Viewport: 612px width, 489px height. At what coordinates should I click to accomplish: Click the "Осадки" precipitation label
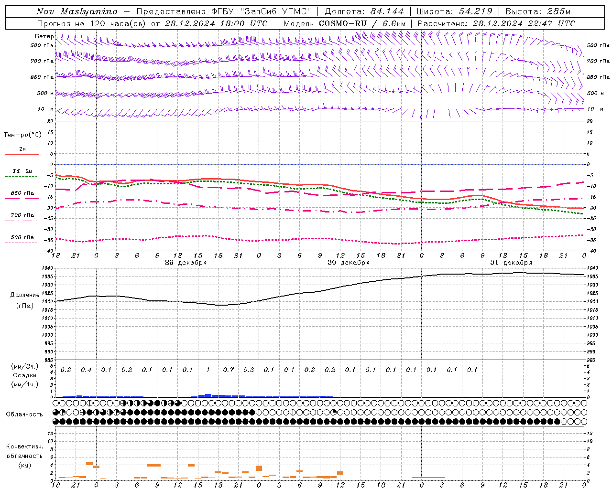[x=25, y=376]
